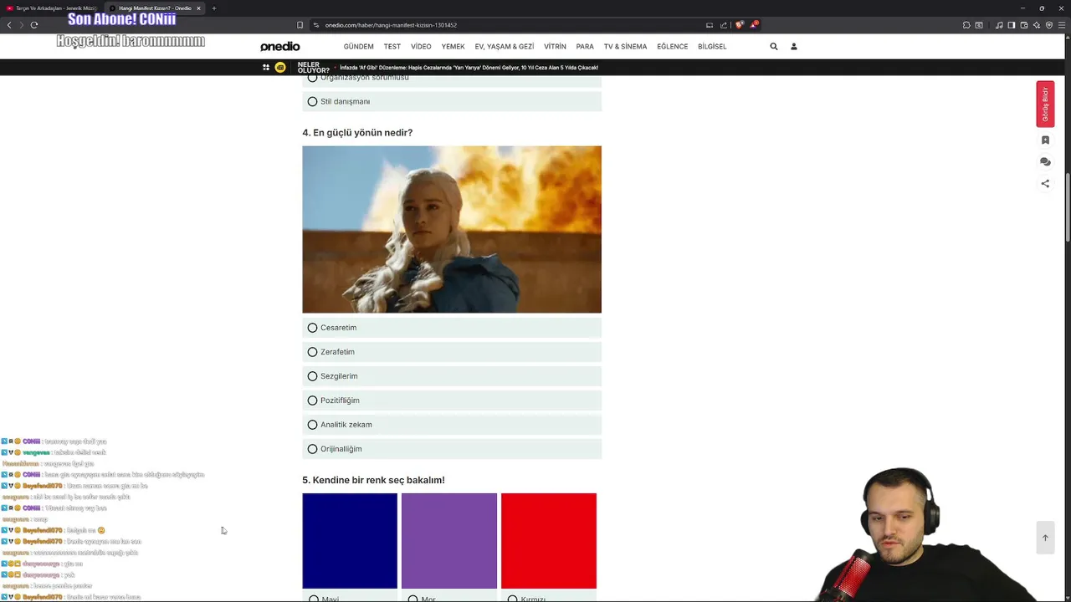This screenshot has height=602, width=1071.
Task: Choose the Zerafetim option
Action: [x=452, y=352]
